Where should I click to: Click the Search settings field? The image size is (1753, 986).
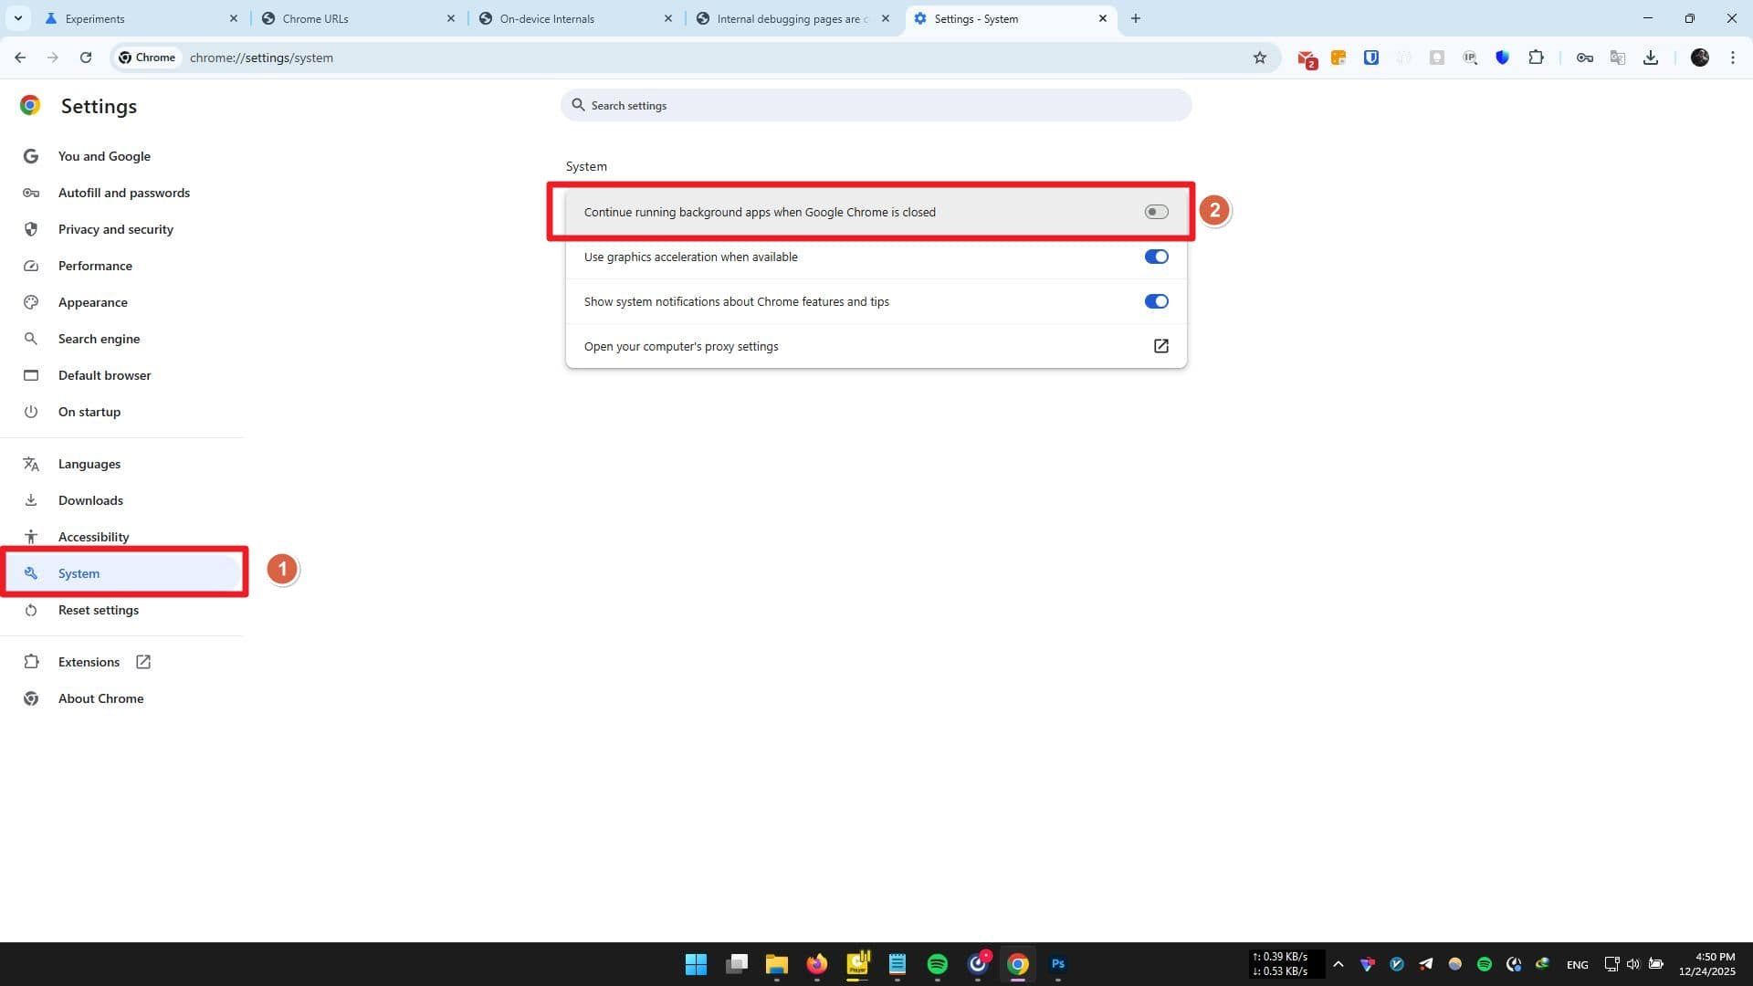point(875,106)
